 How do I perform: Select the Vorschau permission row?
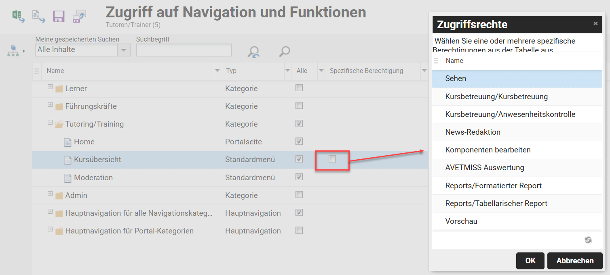[x=517, y=221]
